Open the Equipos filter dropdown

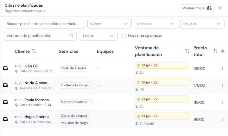pos(203,24)
